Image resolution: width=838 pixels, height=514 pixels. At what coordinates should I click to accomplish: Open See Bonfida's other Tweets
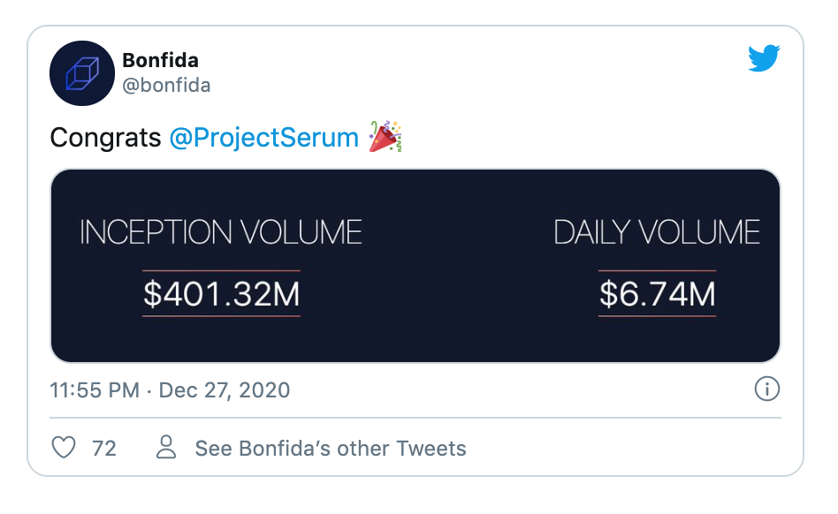click(x=331, y=449)
